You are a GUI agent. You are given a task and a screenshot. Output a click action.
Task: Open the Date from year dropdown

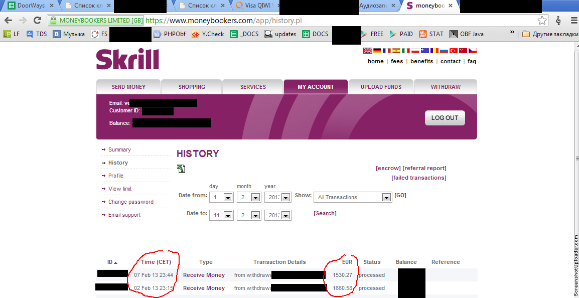click(278, 197)
